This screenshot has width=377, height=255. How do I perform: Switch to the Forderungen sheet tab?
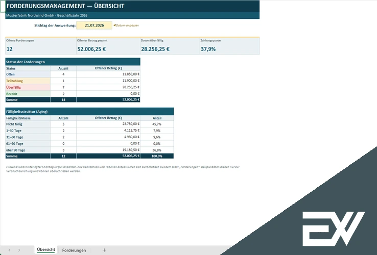click(74, 250)
